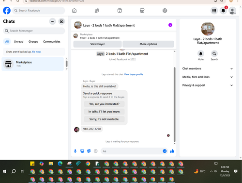Viewport: 242px width, 183px height.
Task: Click the View buyer button
Action: pyautogui.click(x=97, y=44)
